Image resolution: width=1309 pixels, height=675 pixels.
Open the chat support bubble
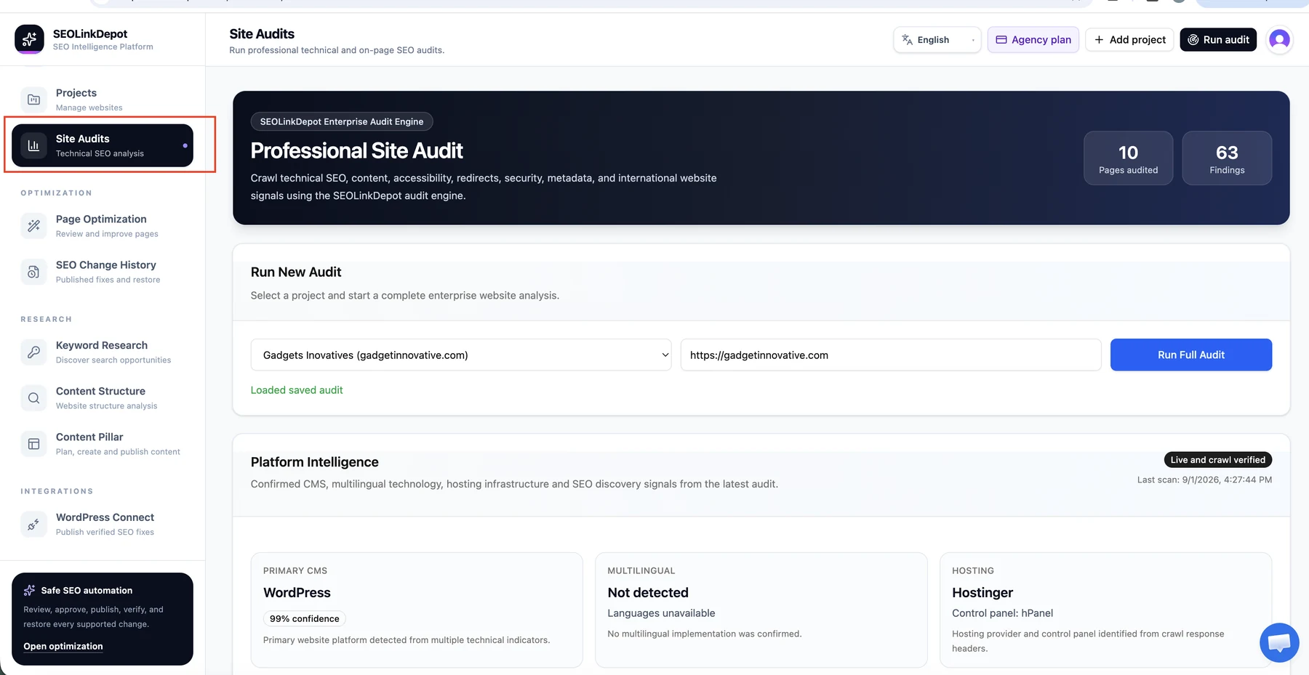(1279, 642)
